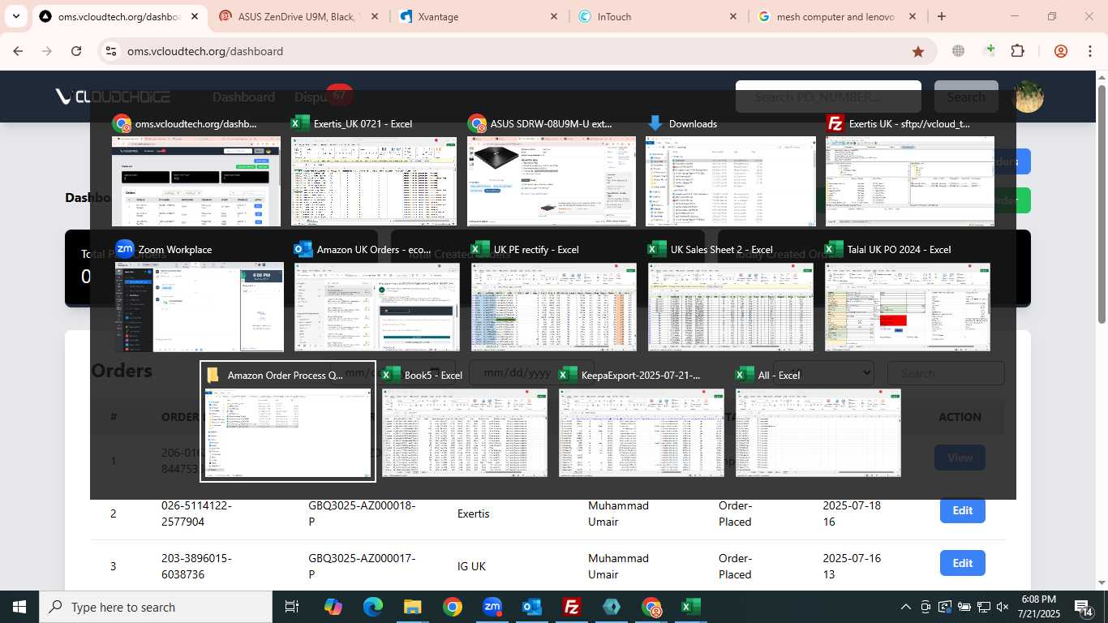The width and height of the screenshot is (1108, 623).
Task: Open the notification center with 14 alerts
Action: pos(1084,607)
